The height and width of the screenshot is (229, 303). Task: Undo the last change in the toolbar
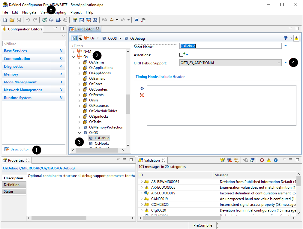click(28, 20)
